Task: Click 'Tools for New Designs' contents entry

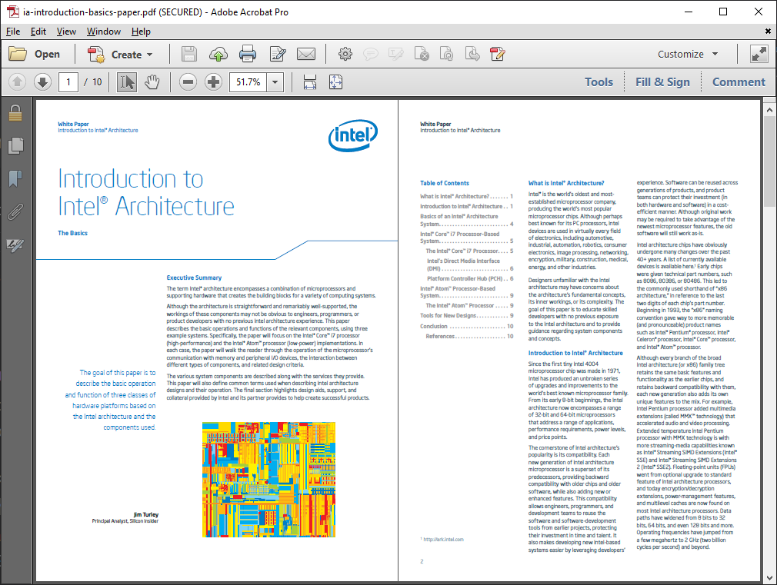Action: [x=466, y=315]
